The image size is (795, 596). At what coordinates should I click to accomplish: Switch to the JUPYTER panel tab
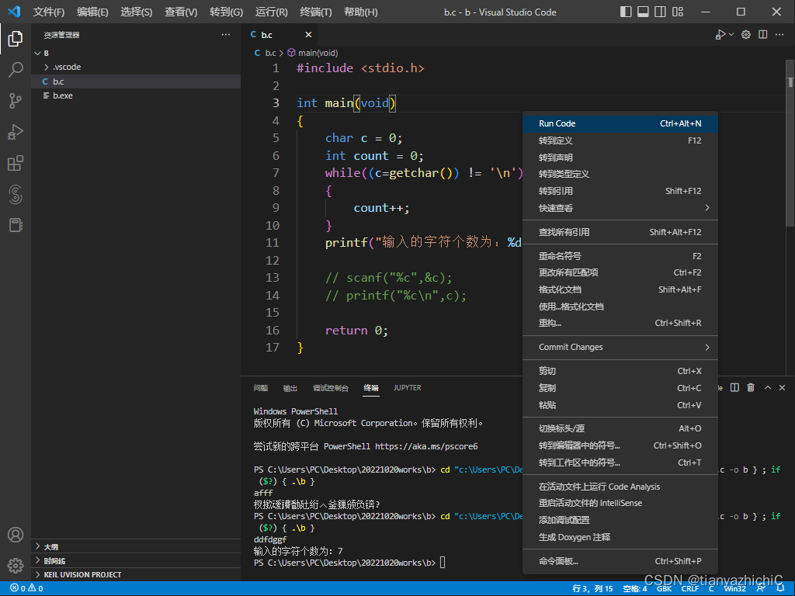pyautogui.click(x=407, y=388)
